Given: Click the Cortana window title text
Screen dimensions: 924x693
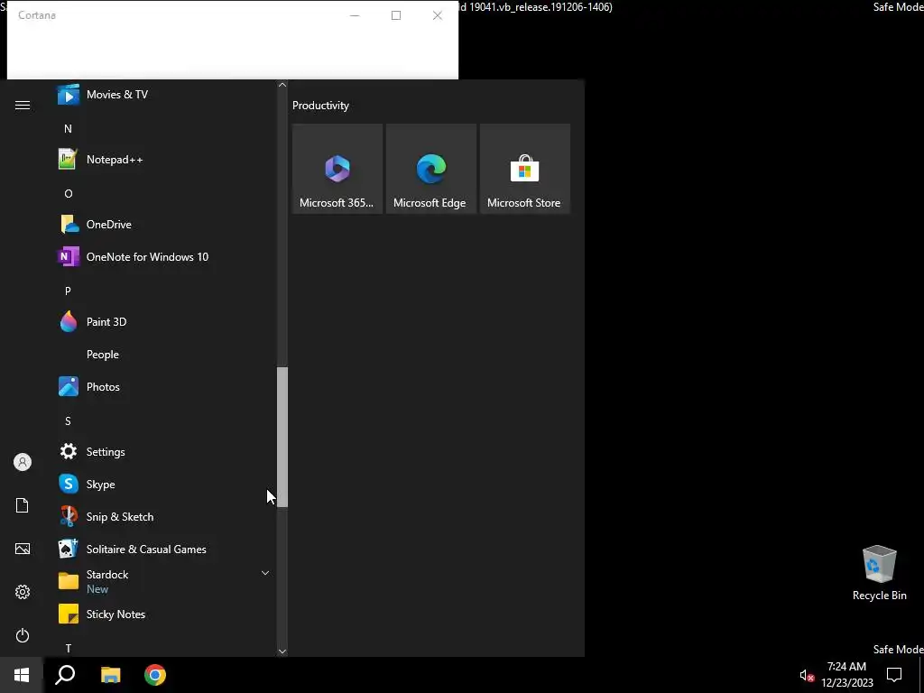Looking at the screenshot, I should [x=37, y=15].
